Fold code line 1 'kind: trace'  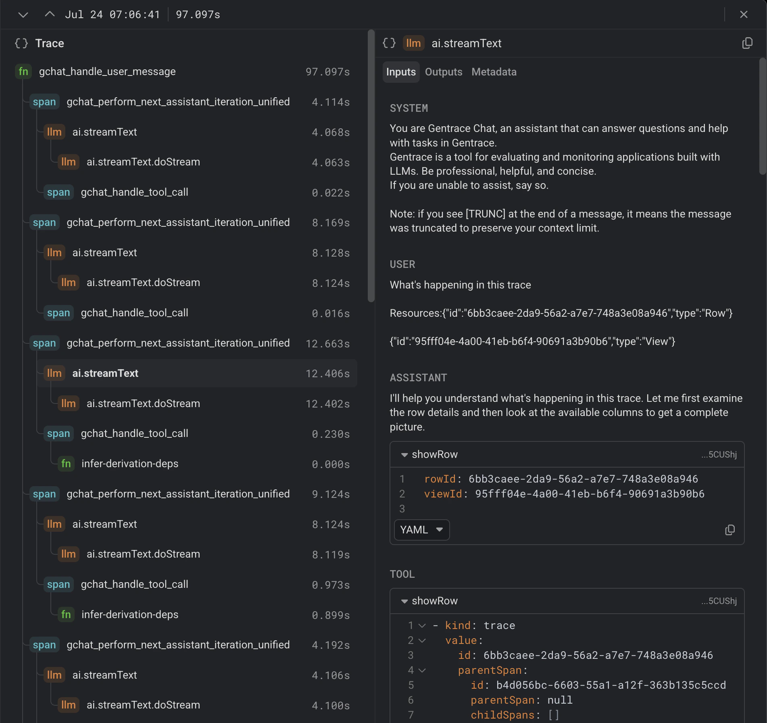422,626
